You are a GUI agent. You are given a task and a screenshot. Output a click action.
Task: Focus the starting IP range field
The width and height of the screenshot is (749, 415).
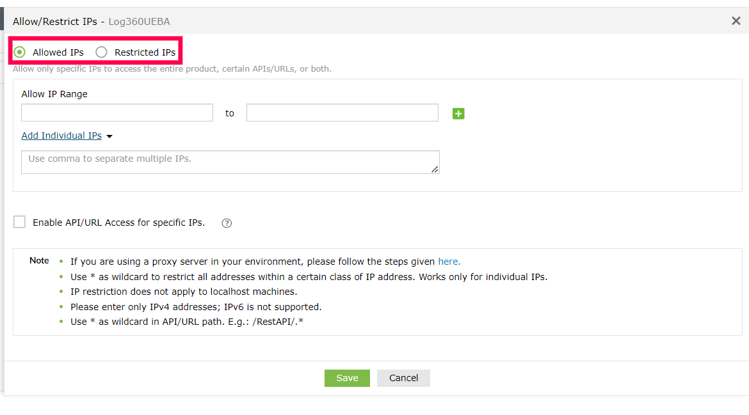click(117, 113)
